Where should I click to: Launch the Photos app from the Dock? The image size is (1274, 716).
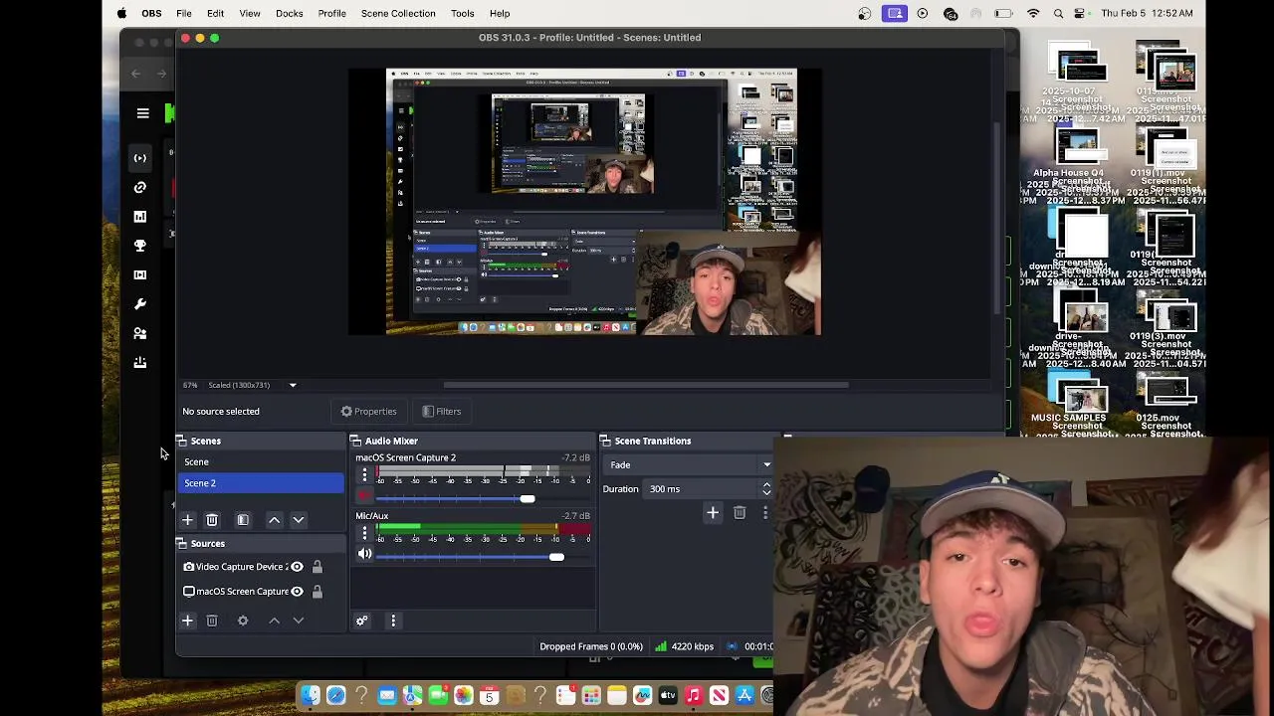pyautogui.click(x=464, y=695)
